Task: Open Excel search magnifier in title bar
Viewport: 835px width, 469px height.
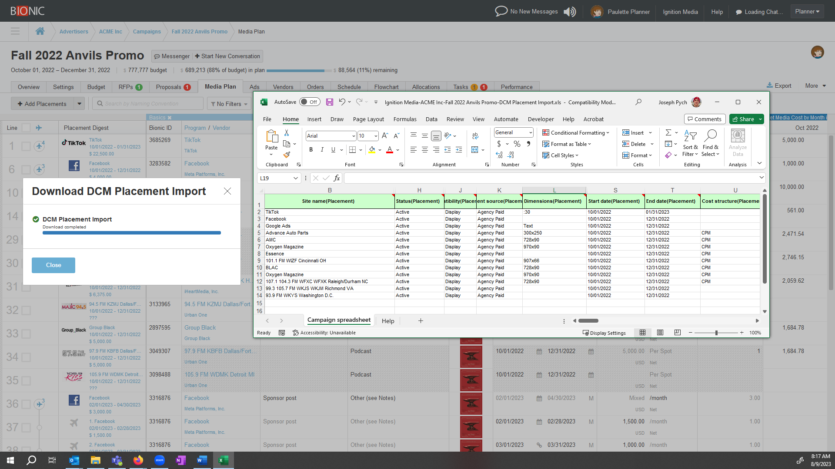Action: click(638, 102)
